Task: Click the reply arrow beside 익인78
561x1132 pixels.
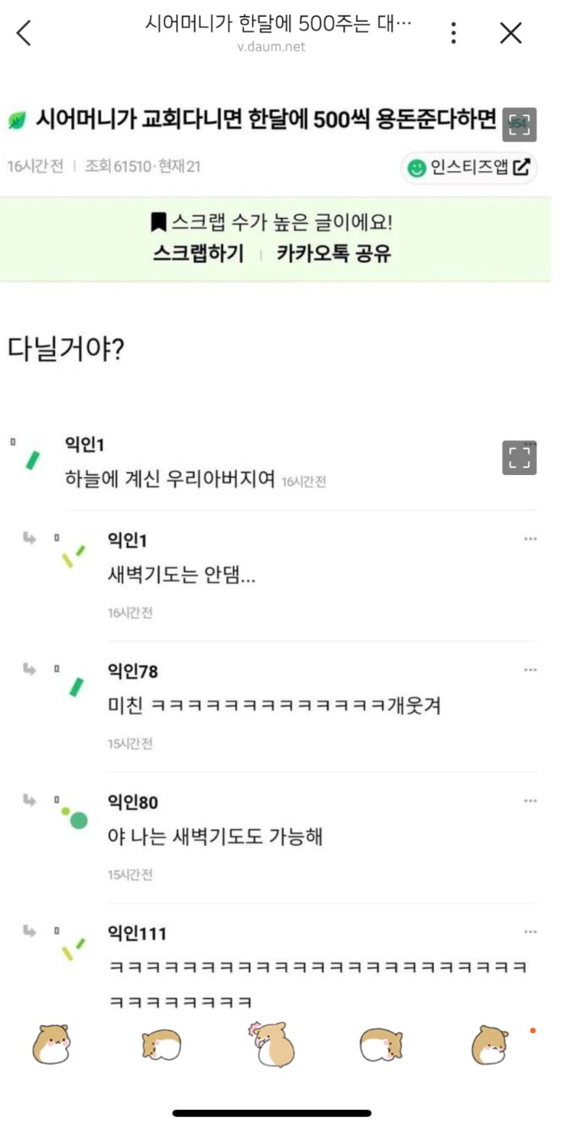Action: (x=30, y=669)
